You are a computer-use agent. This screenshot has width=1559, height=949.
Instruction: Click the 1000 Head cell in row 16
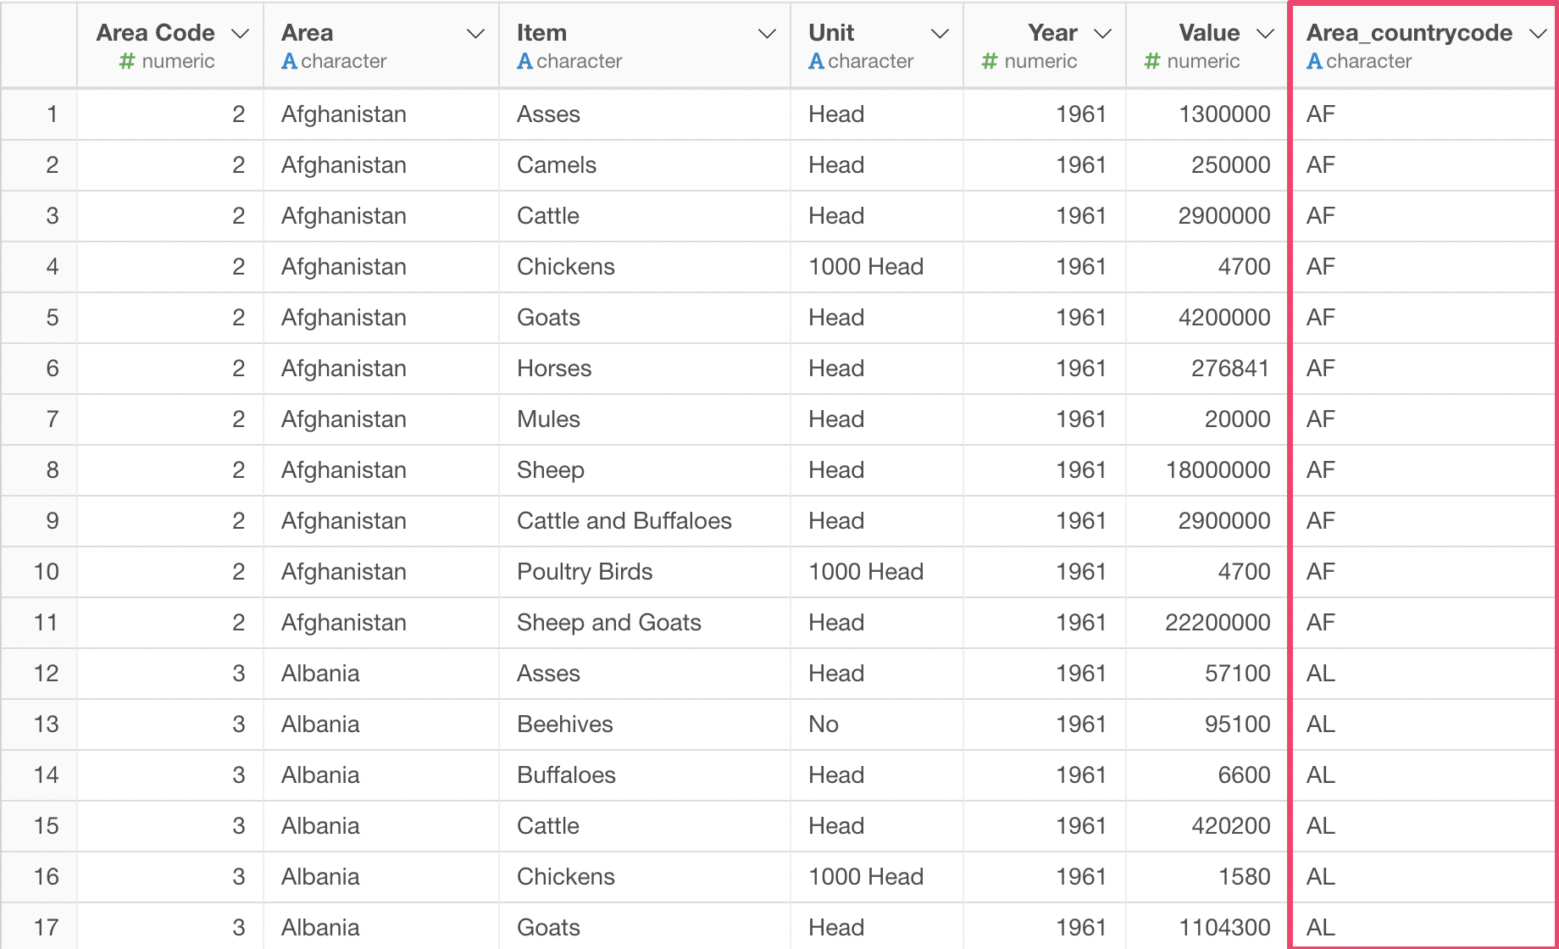(877, 877)
